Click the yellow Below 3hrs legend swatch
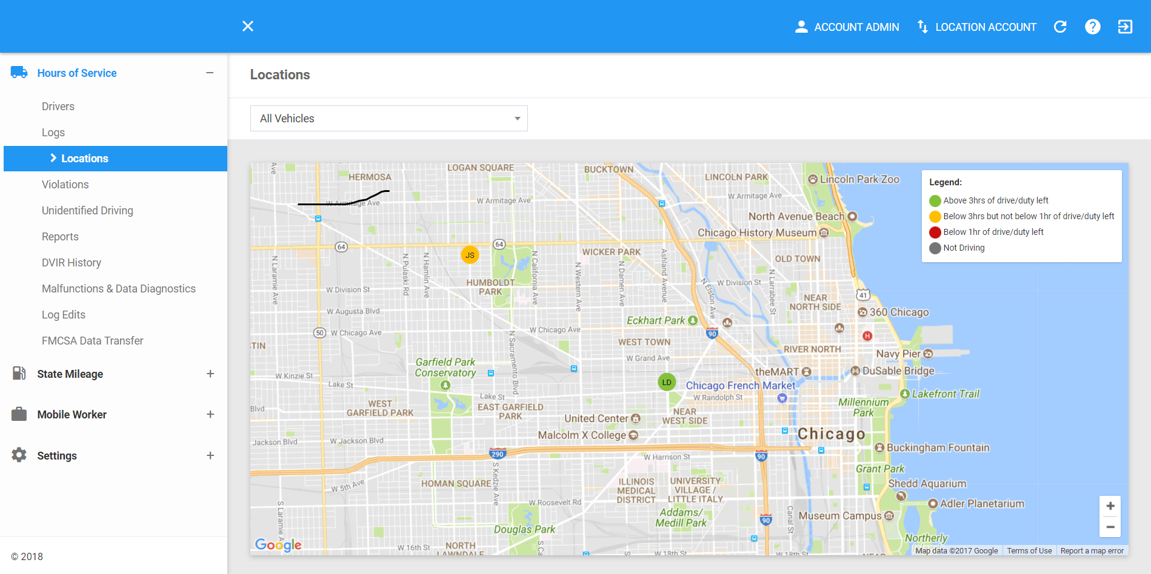The height and width of the screenshot is (574, 1151). [935, 217]
